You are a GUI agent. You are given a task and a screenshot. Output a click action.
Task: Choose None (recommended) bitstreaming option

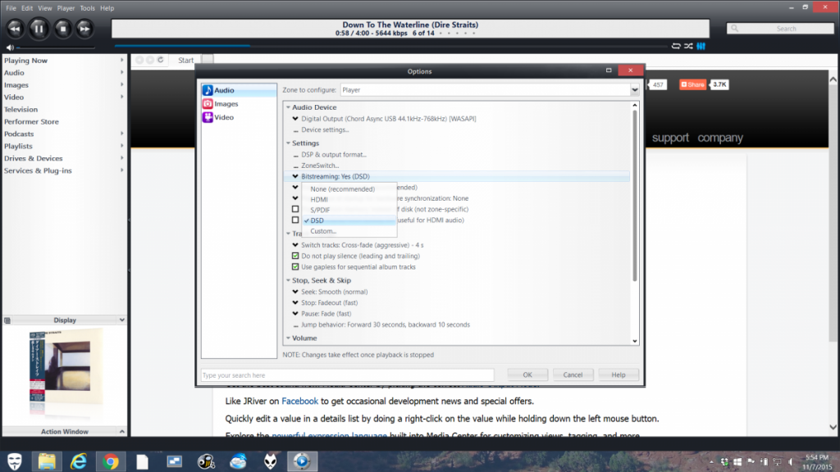pyautogui.click(x=349, y=189)
